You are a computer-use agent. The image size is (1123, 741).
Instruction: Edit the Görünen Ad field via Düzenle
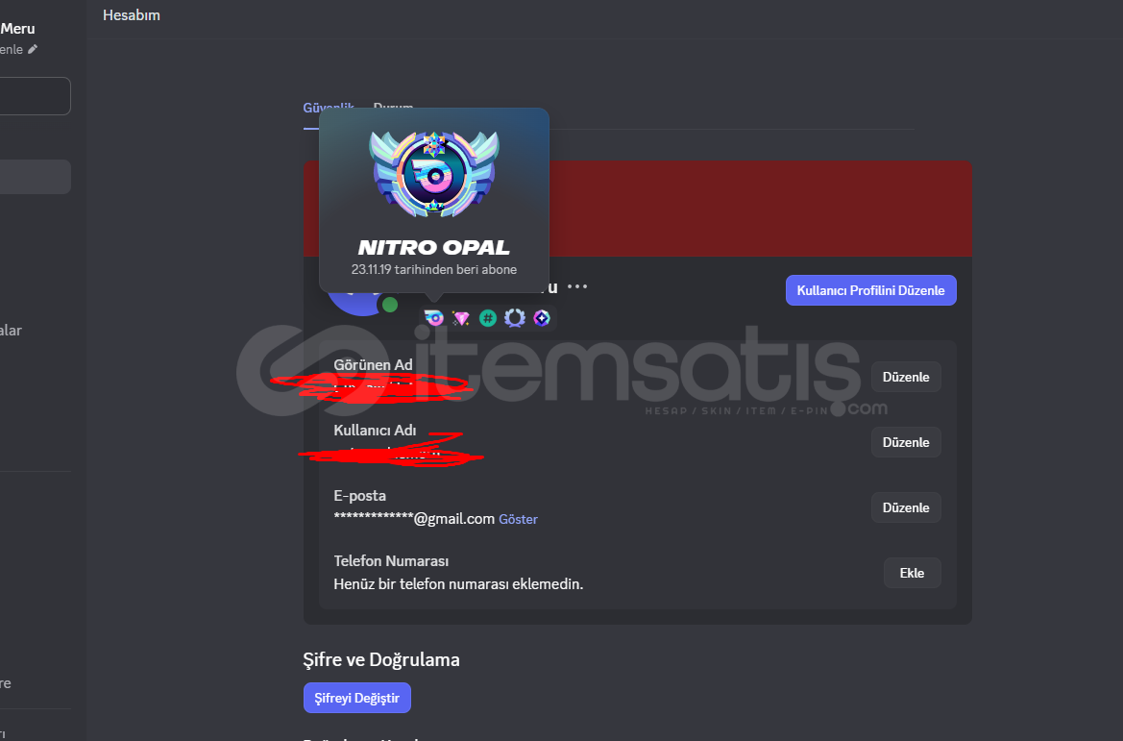click(x=906, y=377)
